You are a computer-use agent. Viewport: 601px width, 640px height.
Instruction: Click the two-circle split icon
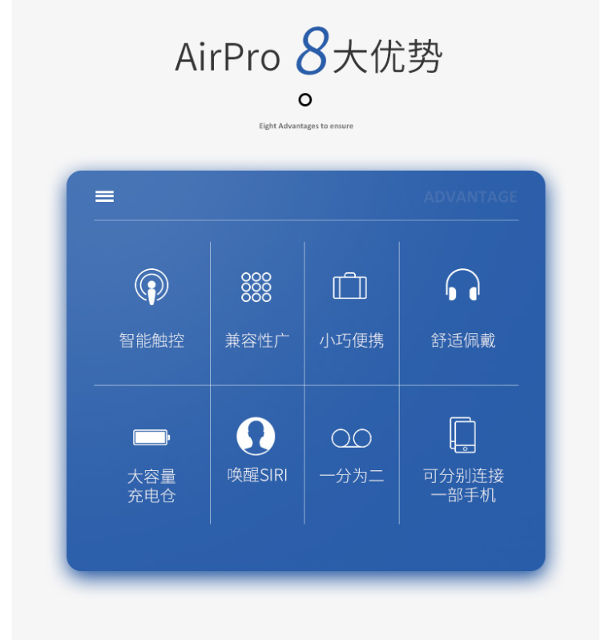[351, 438]
